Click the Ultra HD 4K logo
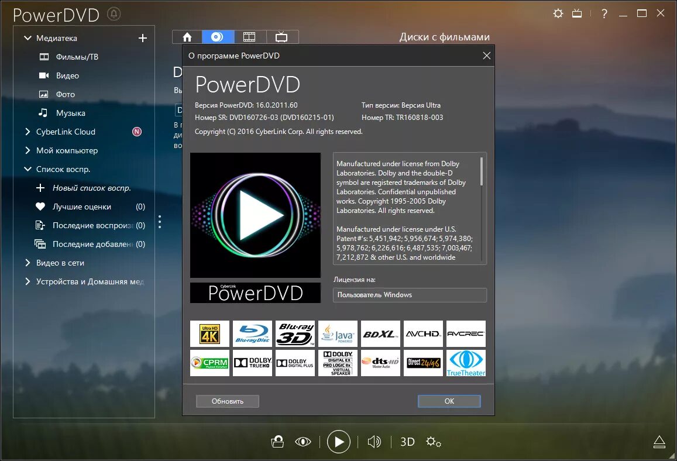Viewport: 677px width, 461px height. click(210, 333)
